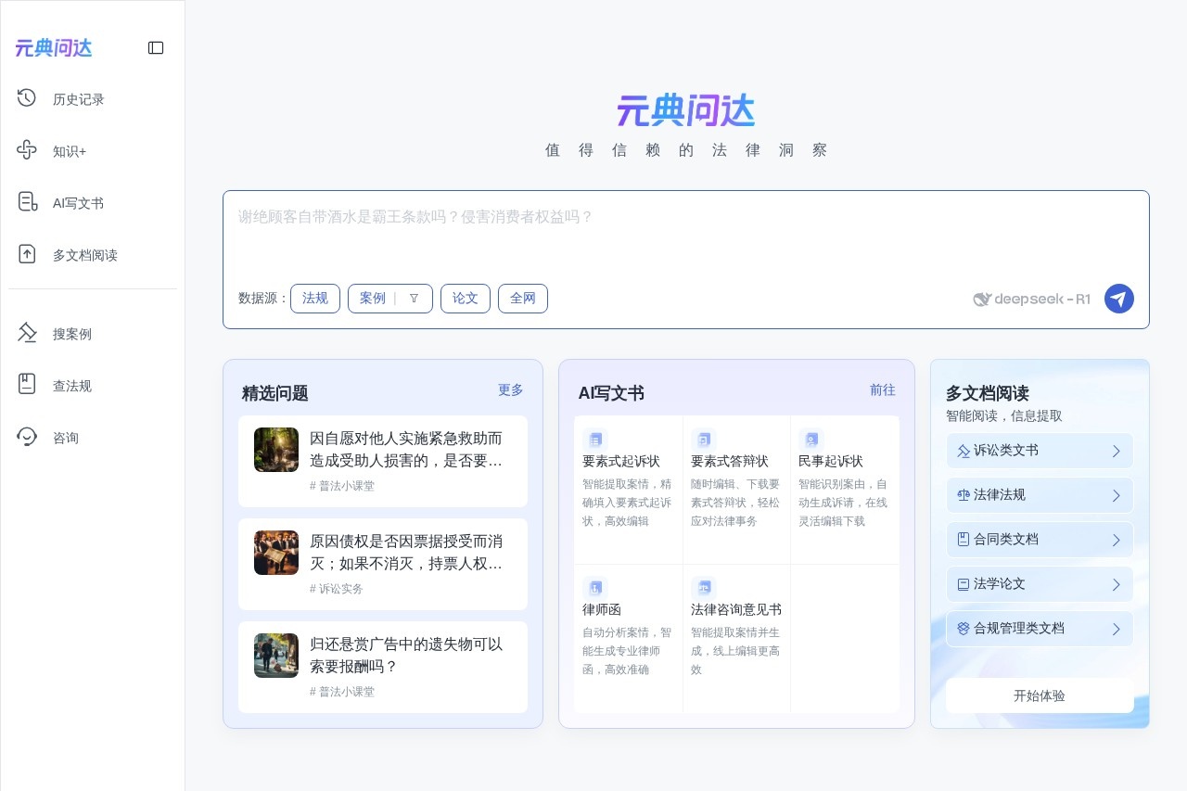This screenshot has width=1187, height=791.
Task: Click the 要素式起诉状 document icon
Action: point(594,440)
